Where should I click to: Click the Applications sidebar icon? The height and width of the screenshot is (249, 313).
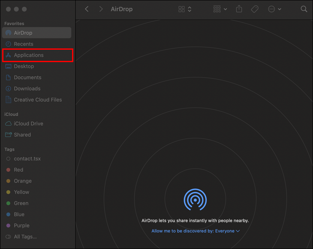pos(9,55)
